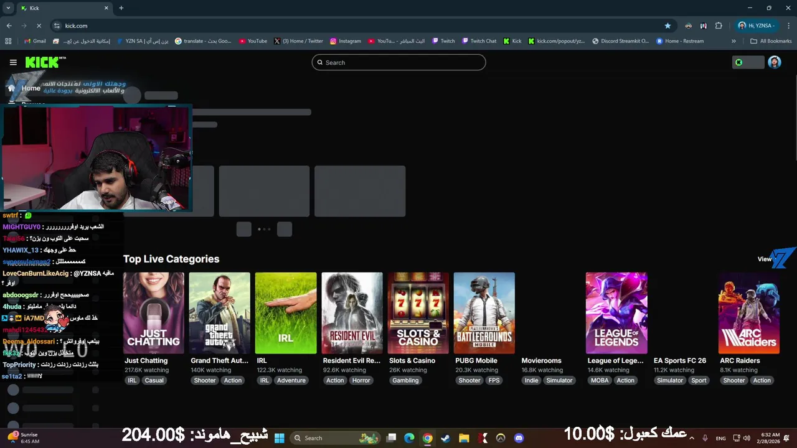Launch Microsoft Edge from taskbar
The image size is (797, 448).
[409, 438]
